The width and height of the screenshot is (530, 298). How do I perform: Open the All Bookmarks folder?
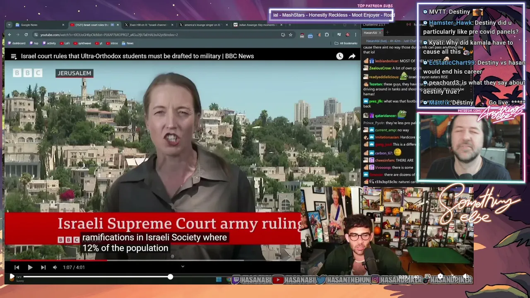(346, 43)
